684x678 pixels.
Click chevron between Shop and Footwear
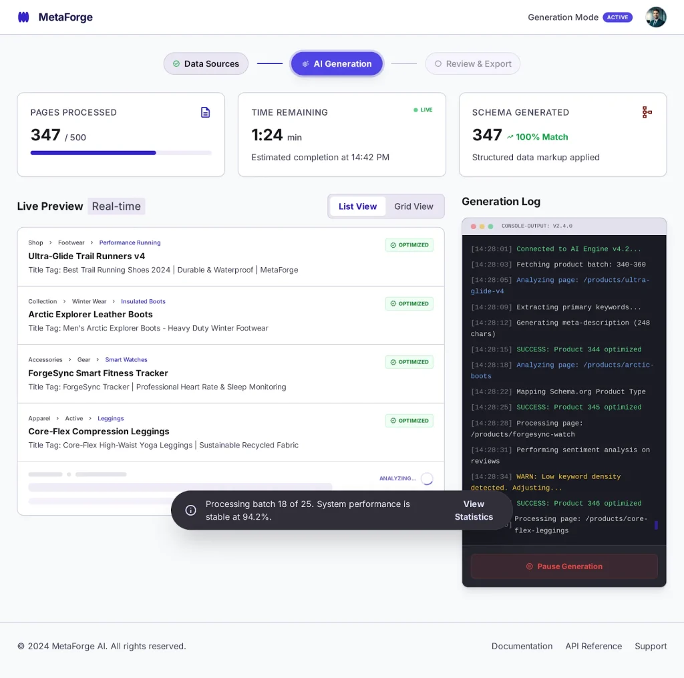51,242
